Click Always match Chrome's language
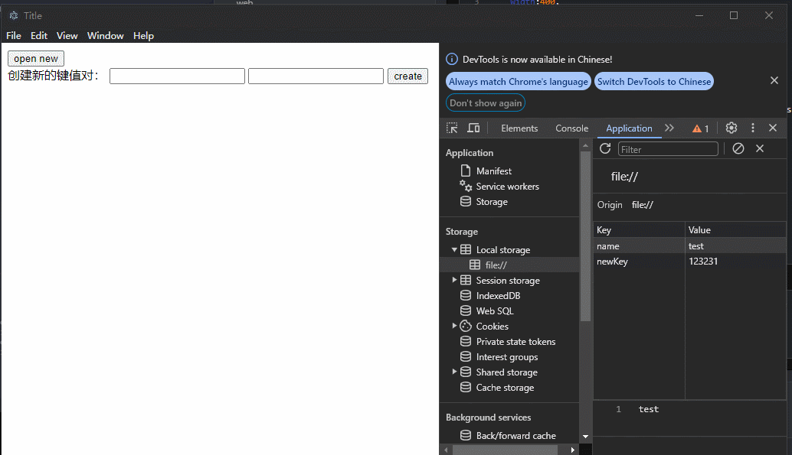The height and width of the screenshot is (455, 792). [x=519, y=82]
